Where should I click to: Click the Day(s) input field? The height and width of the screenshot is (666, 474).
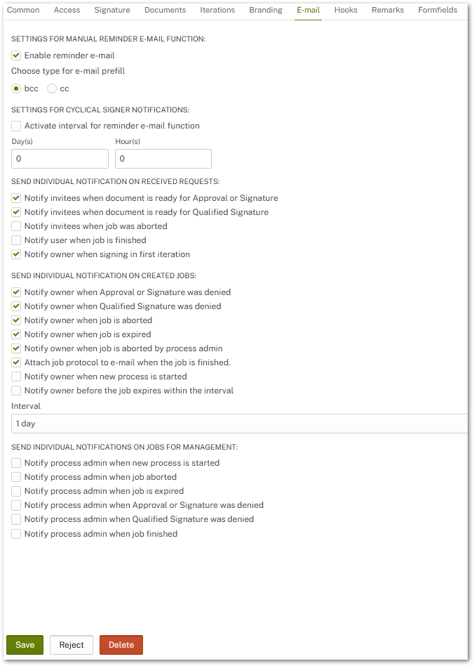(x=60, y=159)
